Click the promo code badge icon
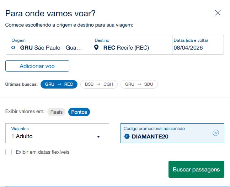230x187 pixels. pos(127,136)
